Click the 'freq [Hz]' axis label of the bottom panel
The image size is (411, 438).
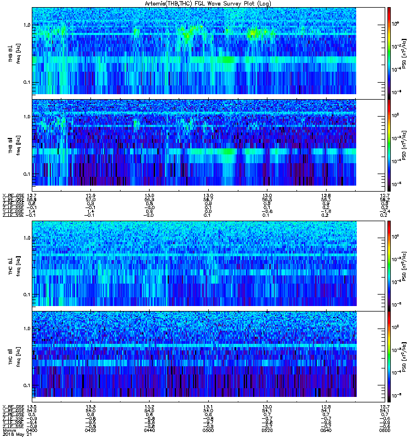click(x=18, y=357)
